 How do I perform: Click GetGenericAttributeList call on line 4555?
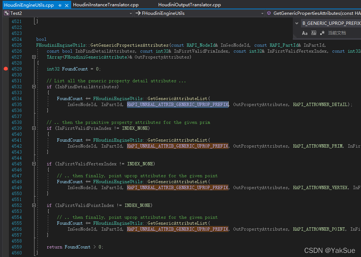(177, 223)
